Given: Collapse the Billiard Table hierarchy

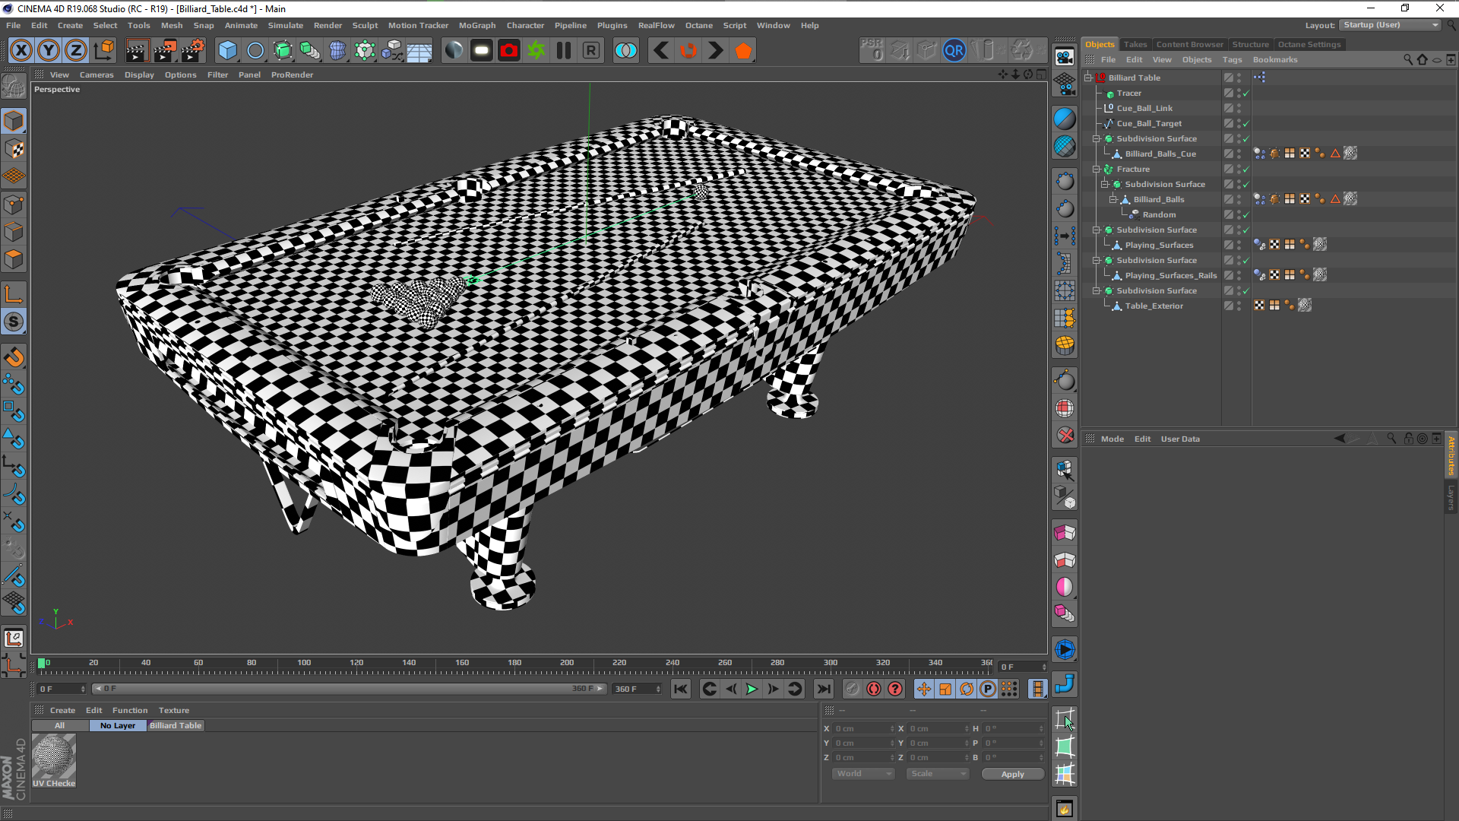Looking at the screenshot, I should pyautogui.click(x=1088, y=78).
